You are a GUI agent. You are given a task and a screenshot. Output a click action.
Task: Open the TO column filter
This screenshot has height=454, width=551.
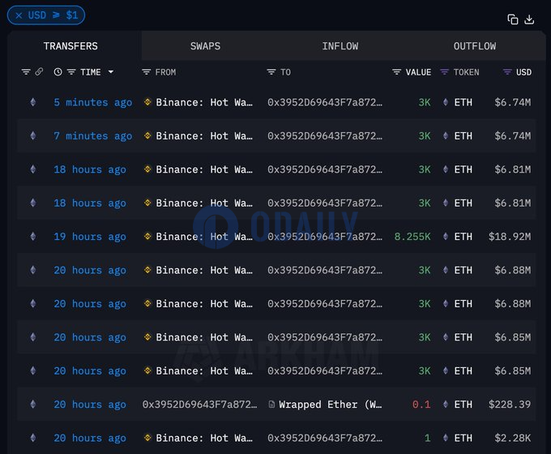coord(271,72)
